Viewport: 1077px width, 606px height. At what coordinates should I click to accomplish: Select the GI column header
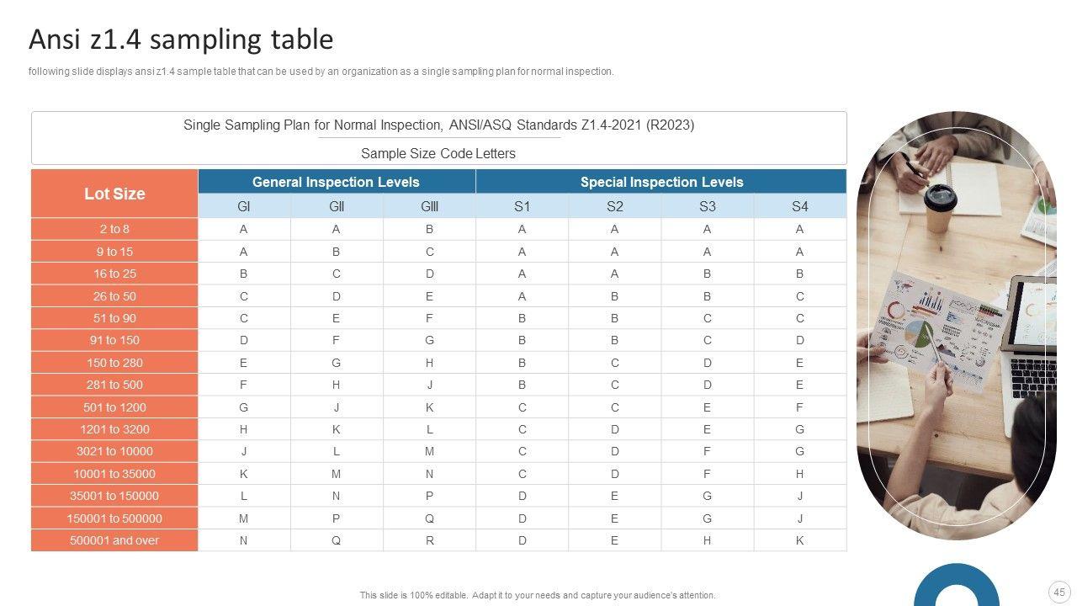point(244,206)
